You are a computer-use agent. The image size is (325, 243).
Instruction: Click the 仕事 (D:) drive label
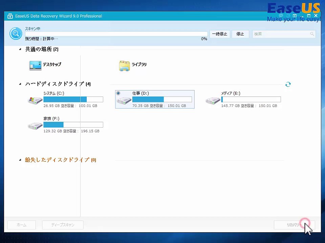click(x=140, y=93)
